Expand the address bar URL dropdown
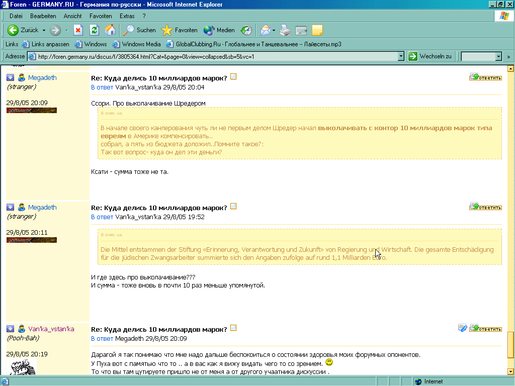 (401, 56)
